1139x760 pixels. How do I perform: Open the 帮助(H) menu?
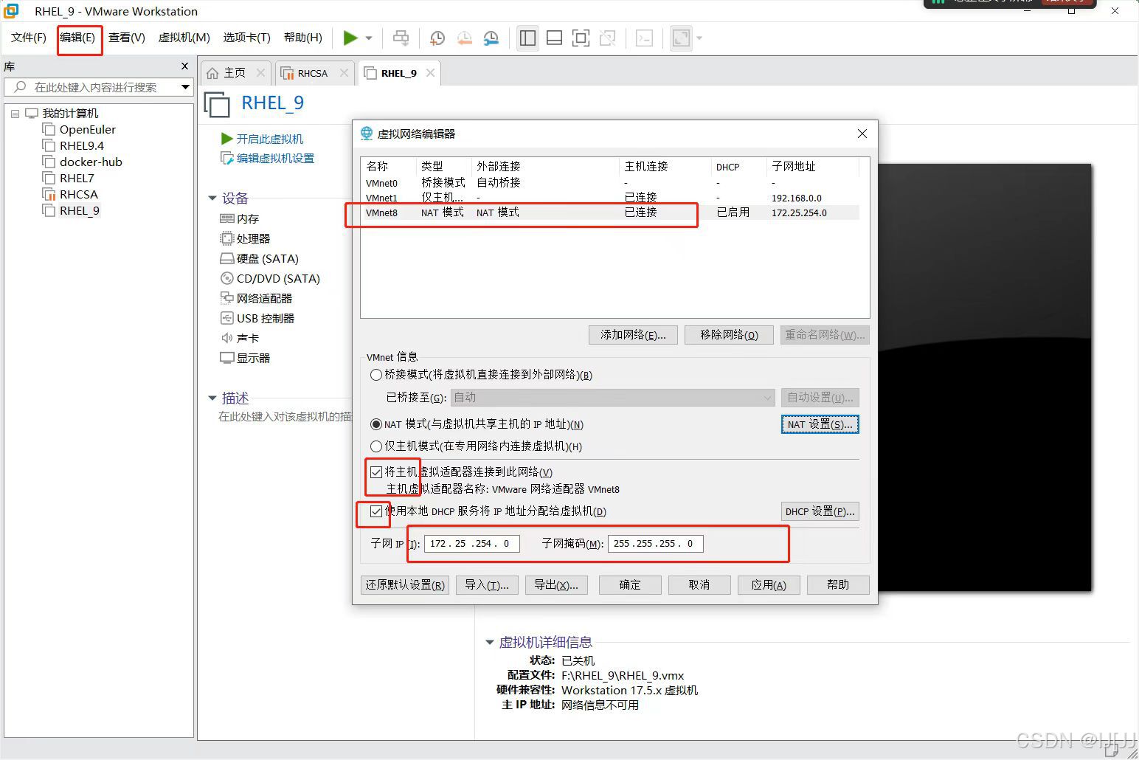click(303, 38)
